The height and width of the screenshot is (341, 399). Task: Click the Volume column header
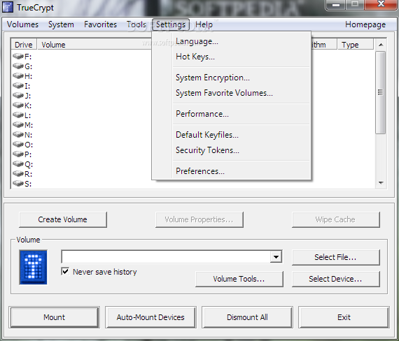(94, 45)
